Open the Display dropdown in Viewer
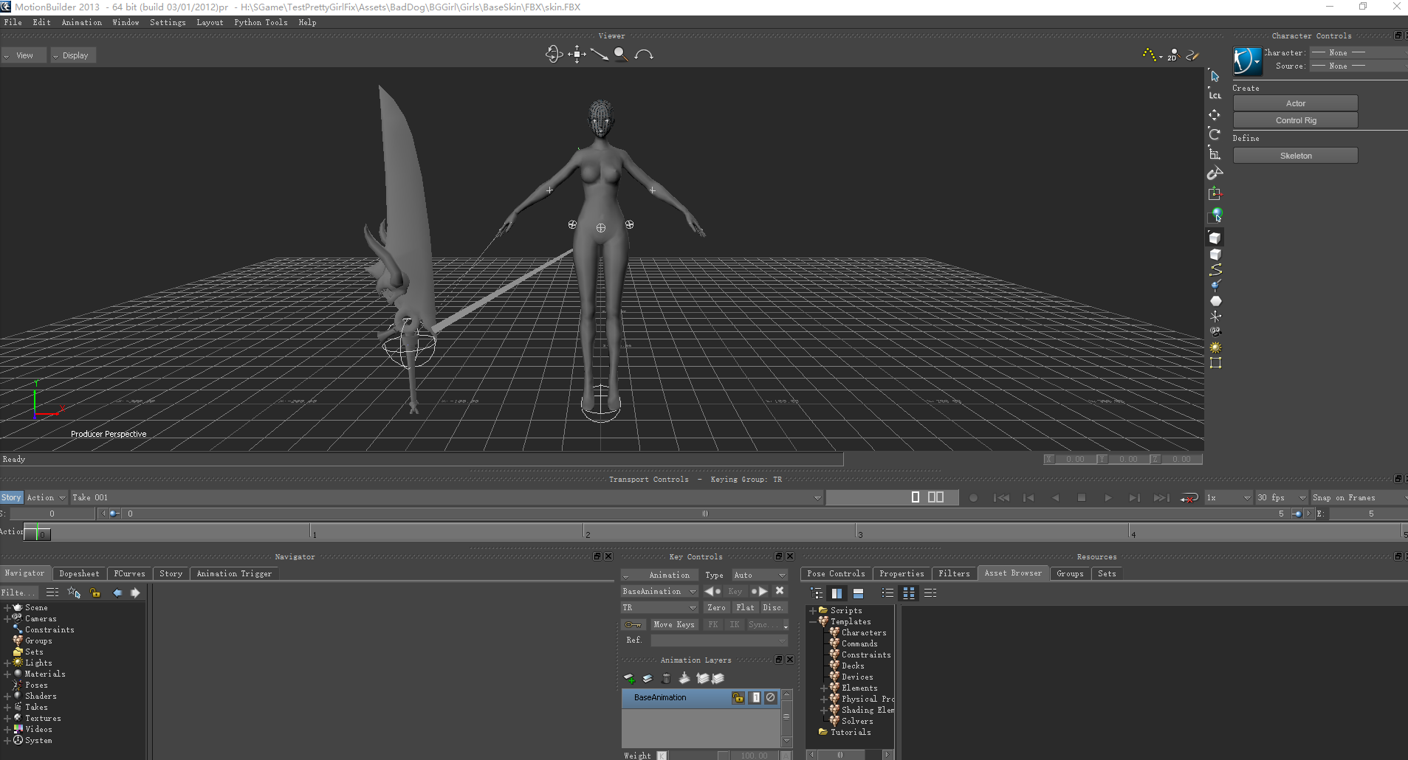This screenshot has width=1408, height=760. click(x=73, y=55)
